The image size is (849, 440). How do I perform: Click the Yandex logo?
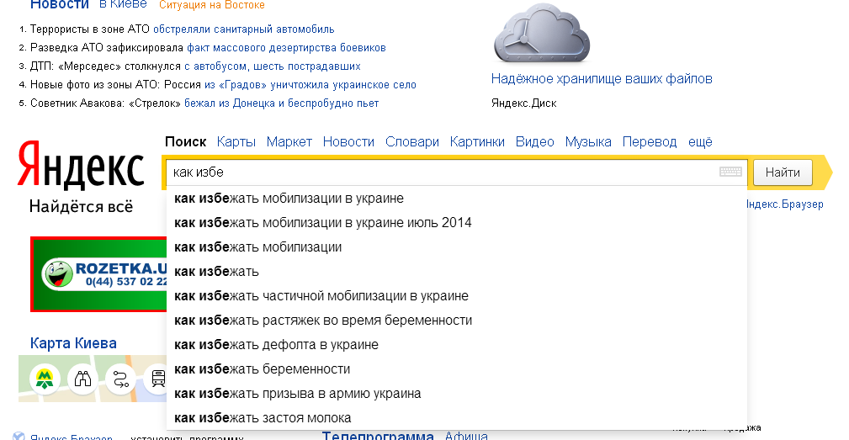point(81,165)
